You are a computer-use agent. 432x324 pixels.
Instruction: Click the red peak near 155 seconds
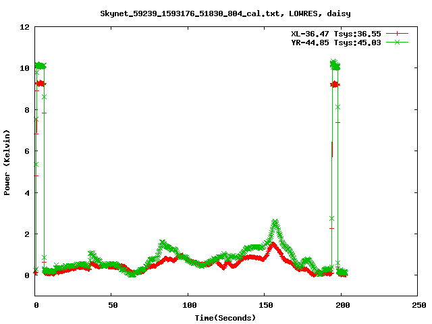pyautogui.click(x=273, y=244)
